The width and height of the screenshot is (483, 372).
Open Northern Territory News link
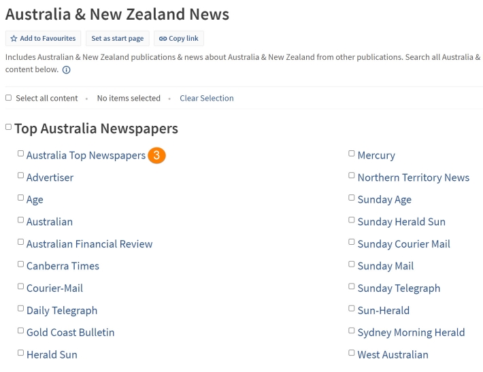pyautogui.click(x=414, y=177)
